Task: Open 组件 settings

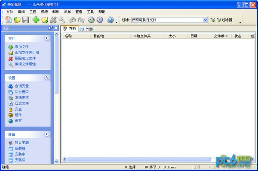Action: tap(18, 115)
